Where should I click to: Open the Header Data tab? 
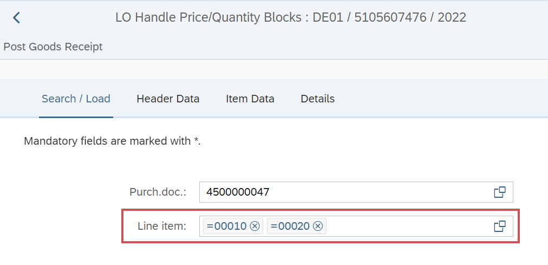168,99
